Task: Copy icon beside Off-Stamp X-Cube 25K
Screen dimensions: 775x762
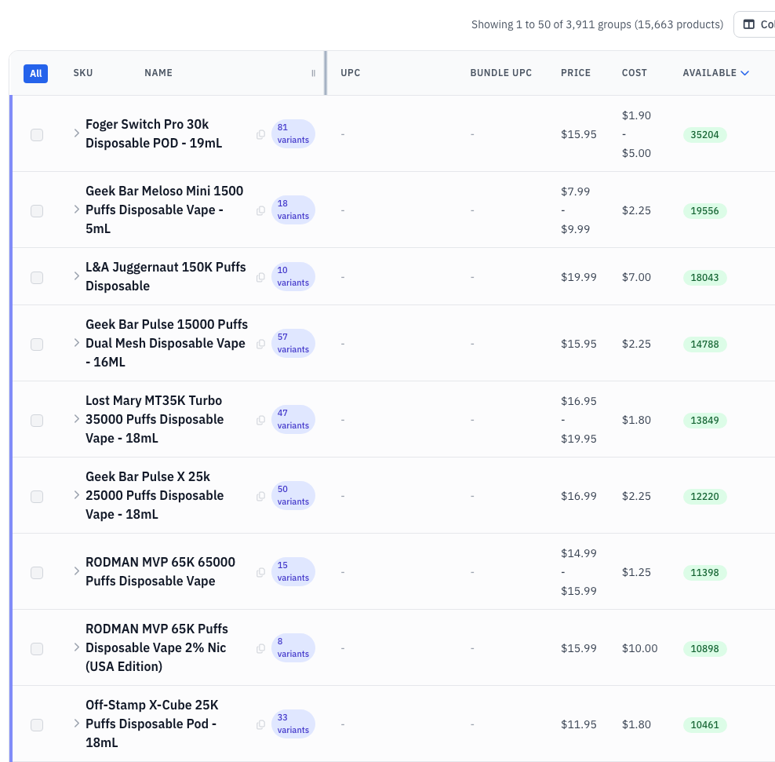Action: (x=261, y=725)
